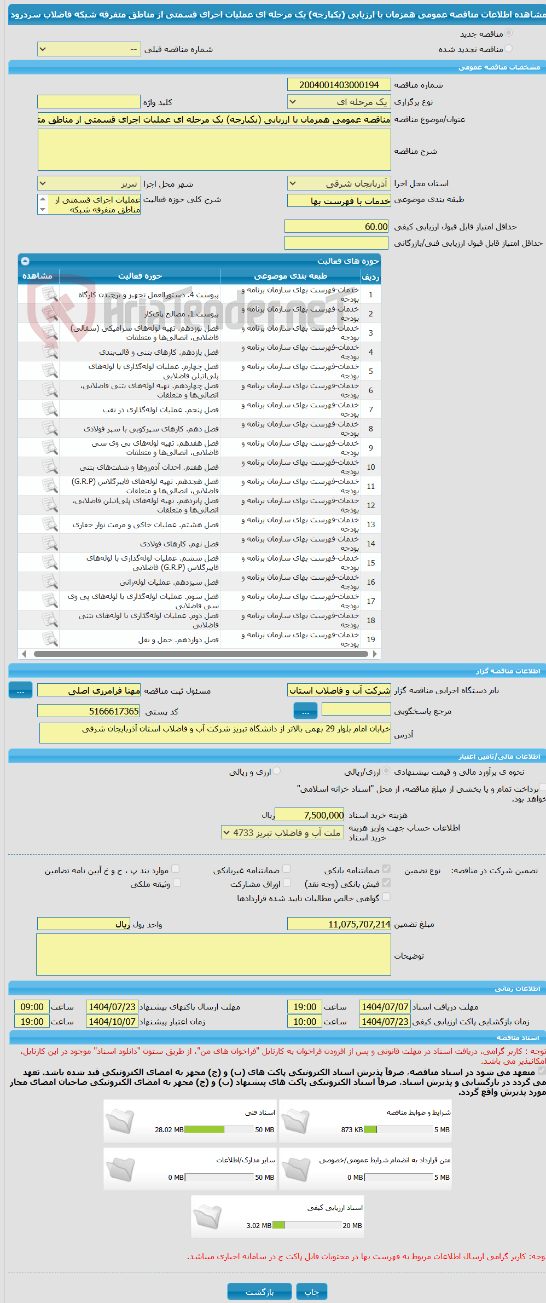The image size is (546, 1303).
Task: Select ارزی و ریالی radio option
Action: (x=277, y=771)
